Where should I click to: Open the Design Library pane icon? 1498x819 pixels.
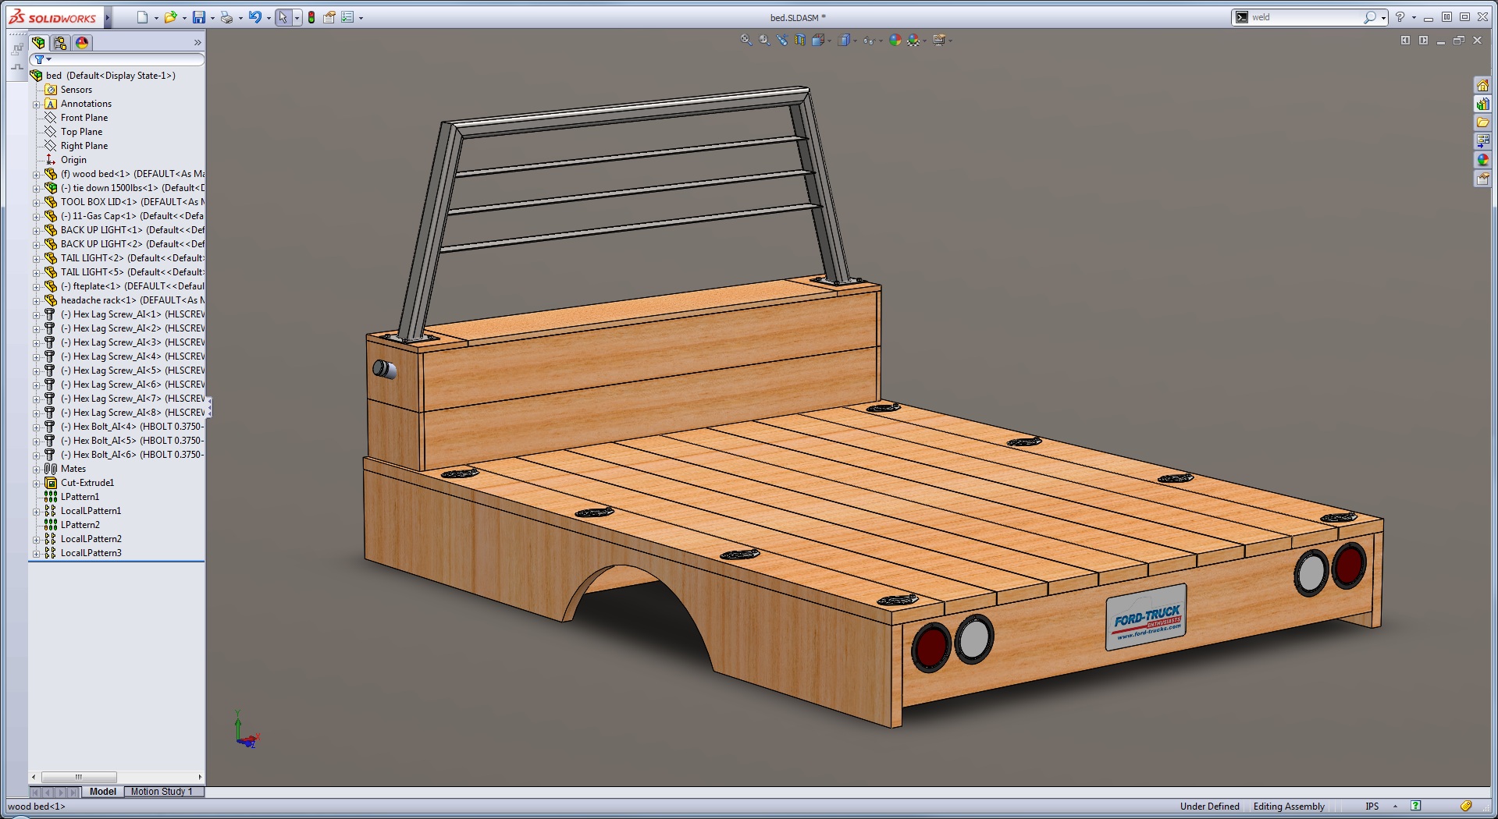[x=1482, y=104]
